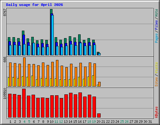This screenshot has height=125, width=160.
Task: Click the red KBytes bar for day 1
Action: coord(10,106)
